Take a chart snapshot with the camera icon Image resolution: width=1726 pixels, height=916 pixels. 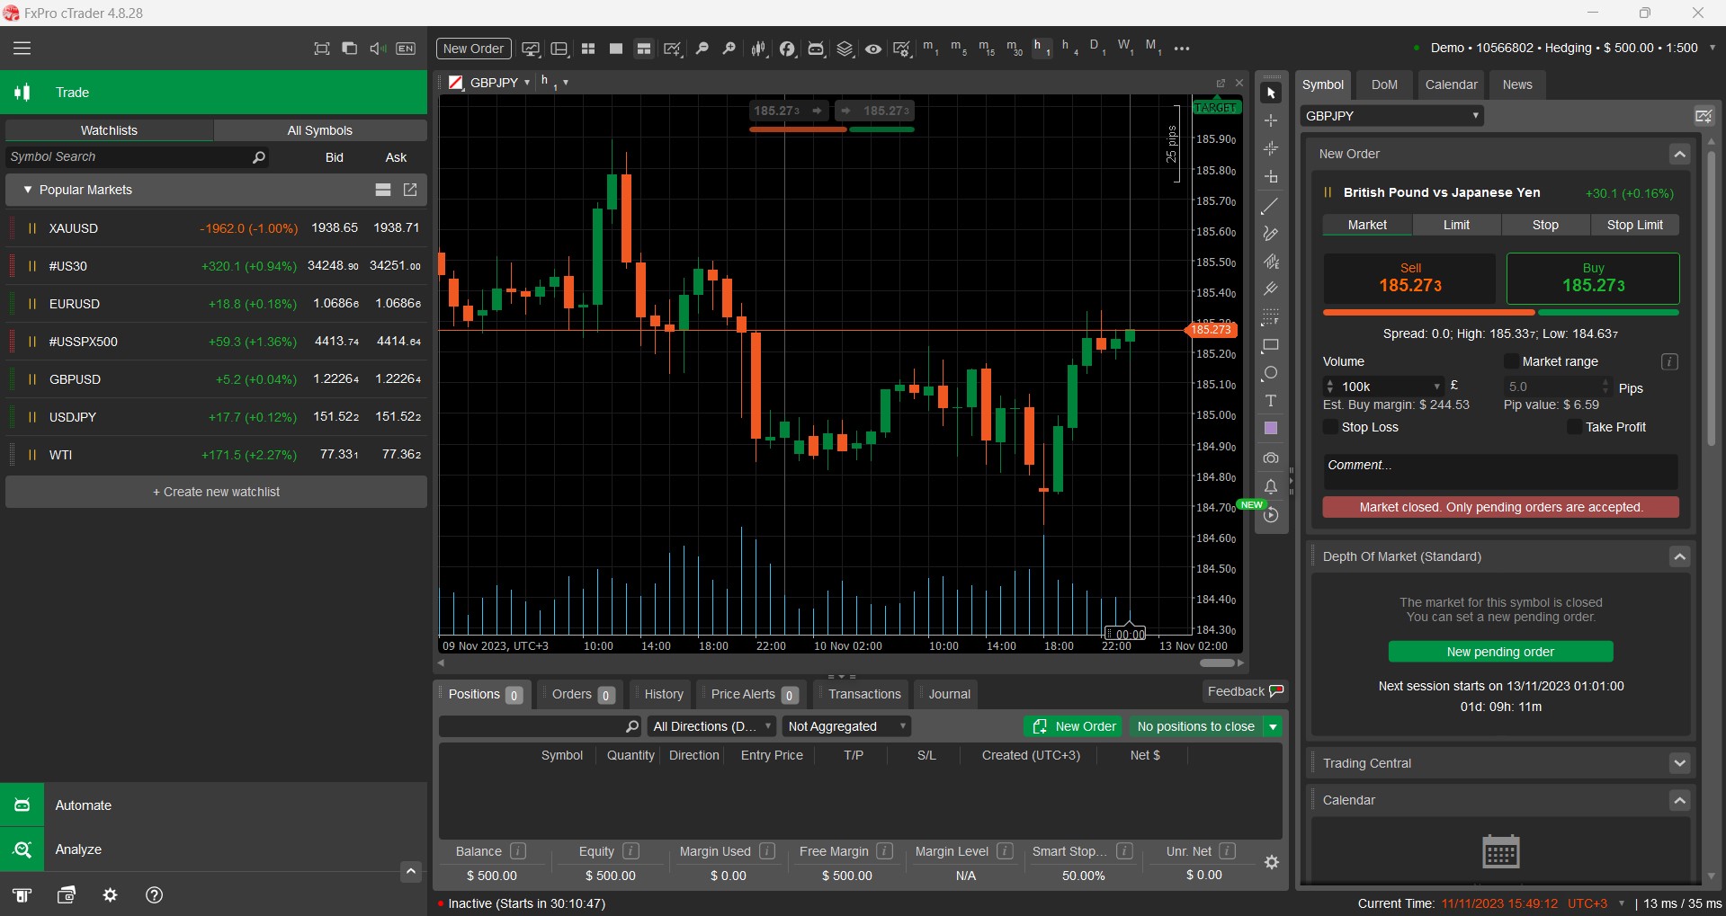tap(1271, 458)
